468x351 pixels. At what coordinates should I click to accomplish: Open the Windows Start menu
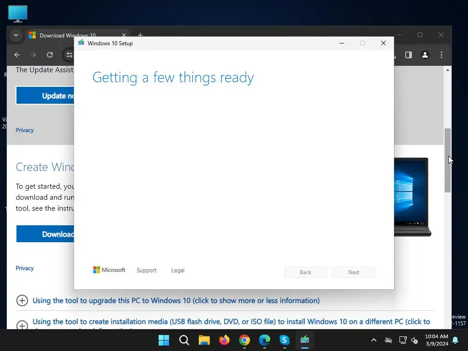[164, 340]
